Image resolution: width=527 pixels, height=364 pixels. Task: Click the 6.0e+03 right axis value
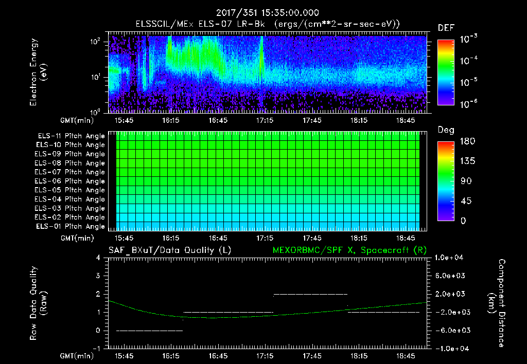(450, 276)
